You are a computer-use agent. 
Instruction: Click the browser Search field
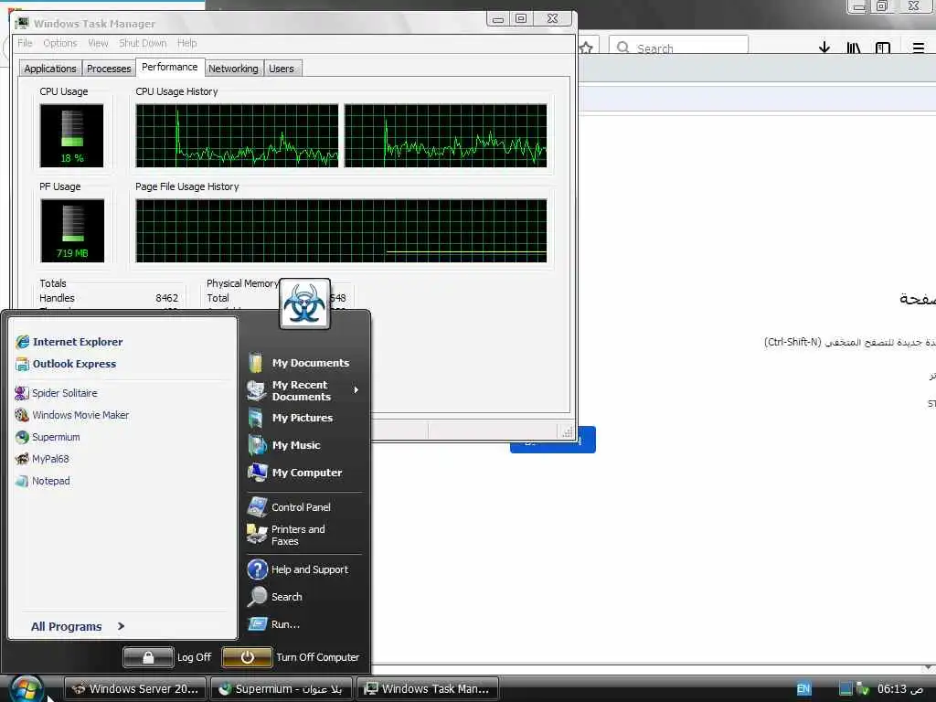[678, 48]
